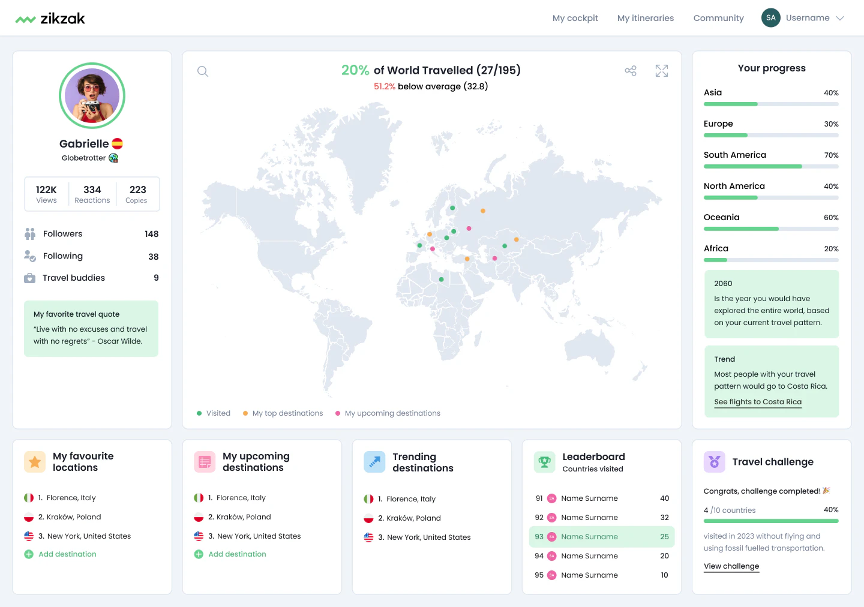
Task: Select leaderboard row ranked 94
Action: [602, 556]
